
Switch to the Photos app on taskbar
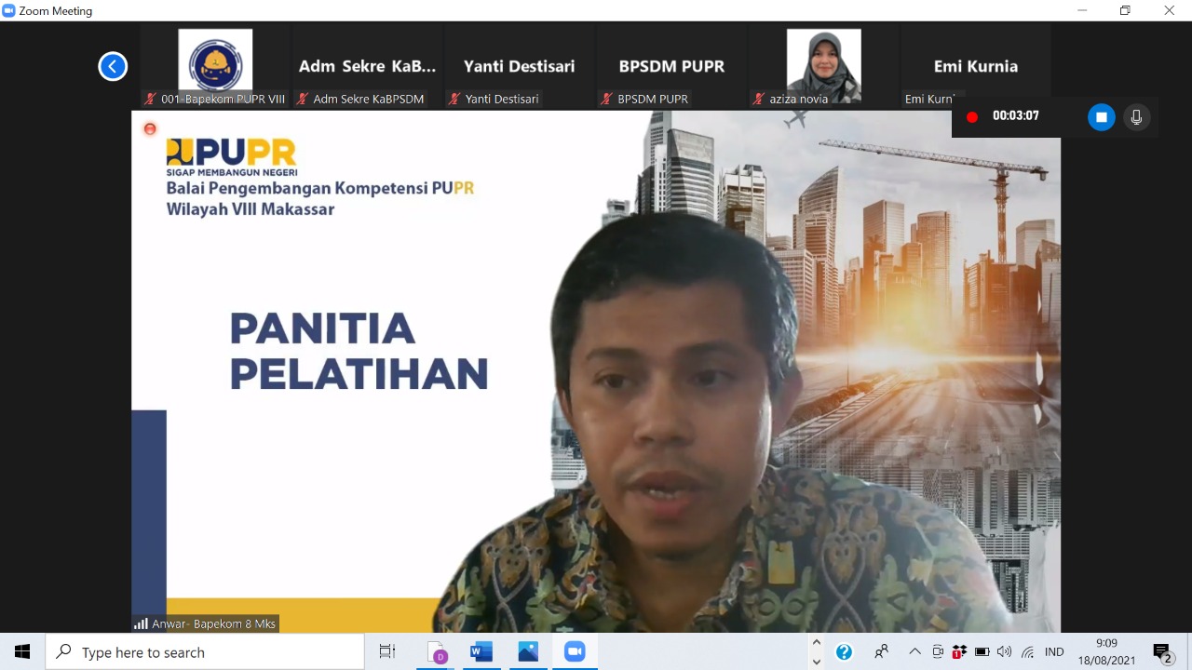[x=528, y=652]
